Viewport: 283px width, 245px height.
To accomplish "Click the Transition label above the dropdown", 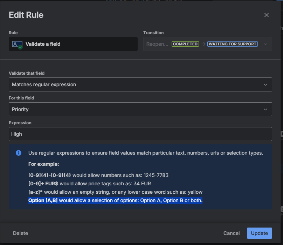I will 153,33.
